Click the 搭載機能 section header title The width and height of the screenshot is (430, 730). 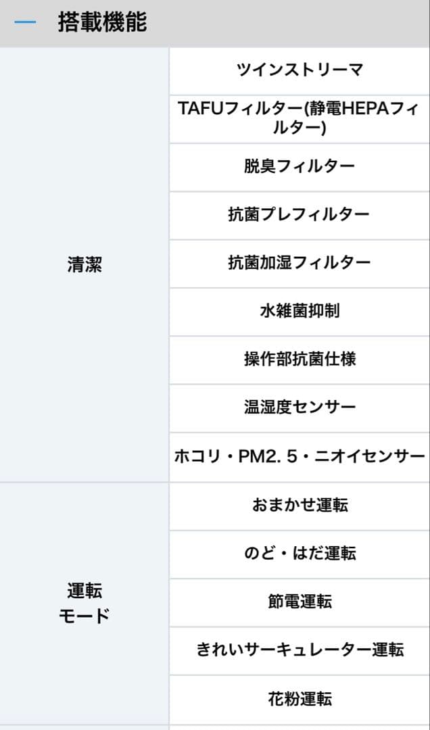(x=102, y=23)
